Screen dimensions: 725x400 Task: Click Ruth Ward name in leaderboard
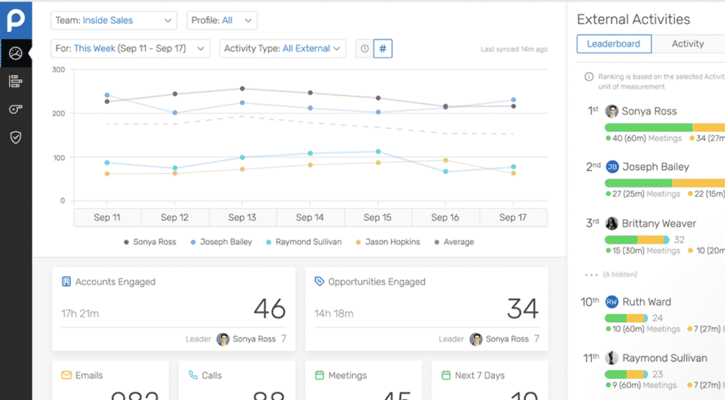pyautogui.click(x=646, y=302)
